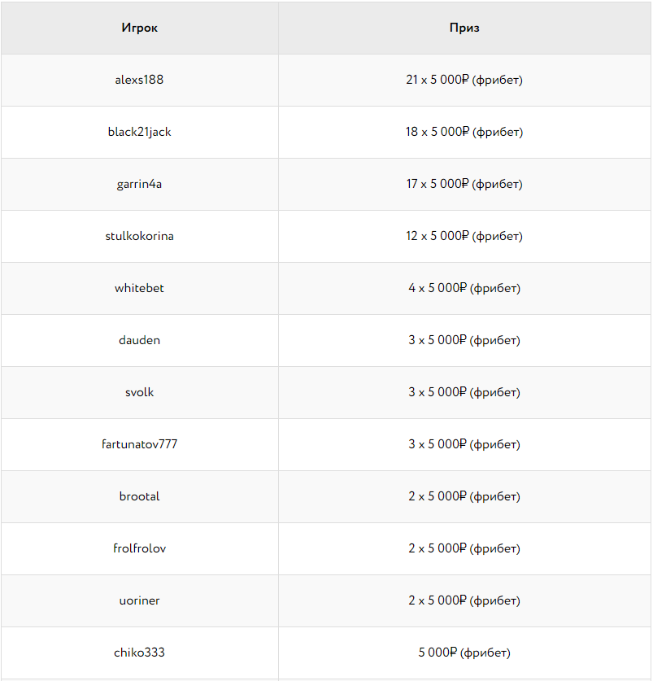Click the 21 x 5 000₽ prize
Screen dimensions: 653x681
[x=464, y=80]
